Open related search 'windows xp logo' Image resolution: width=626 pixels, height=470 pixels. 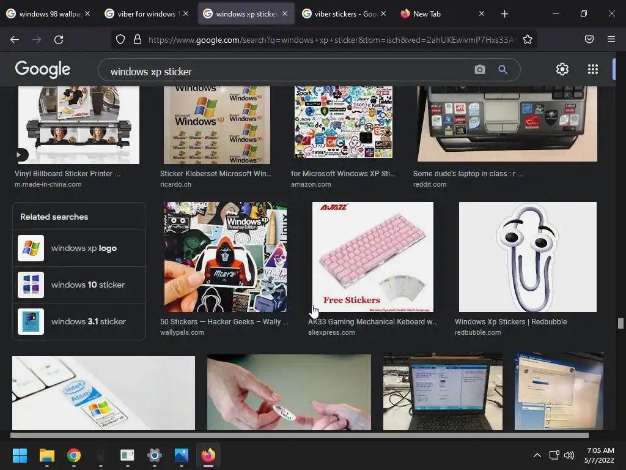[x=79, y=248]
